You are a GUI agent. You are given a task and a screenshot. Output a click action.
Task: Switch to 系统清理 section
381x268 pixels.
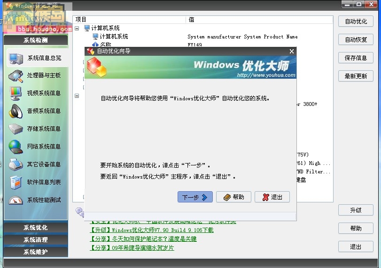coord(36,239)
